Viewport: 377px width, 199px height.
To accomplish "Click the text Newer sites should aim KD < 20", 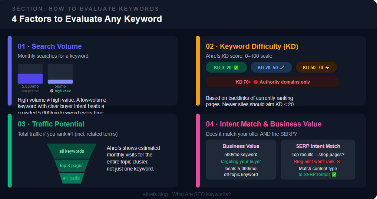I will 258,104.
